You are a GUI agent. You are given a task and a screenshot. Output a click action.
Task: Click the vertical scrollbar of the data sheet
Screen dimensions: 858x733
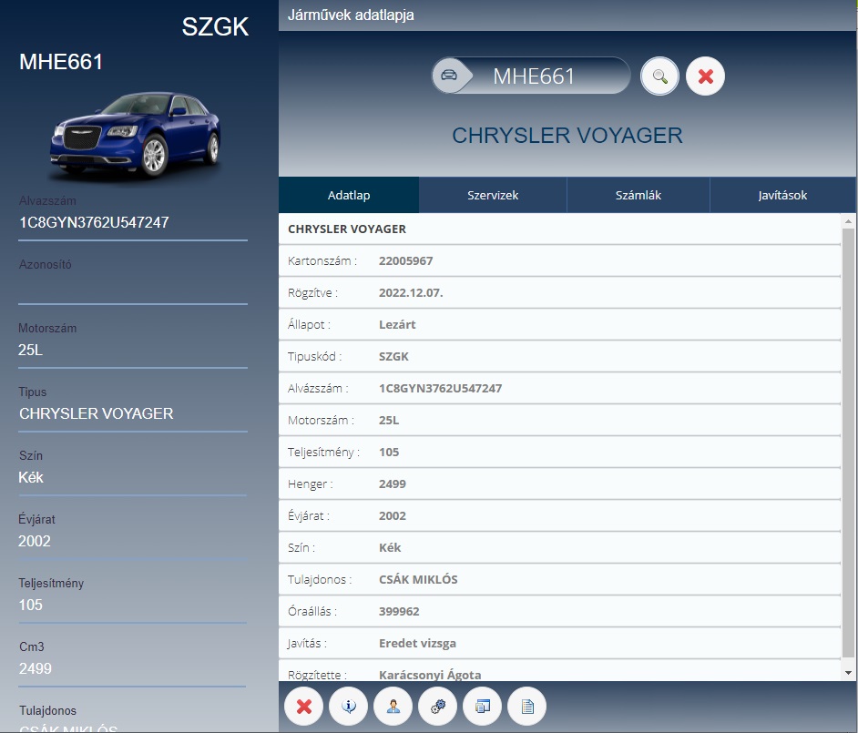coord(848,443)
